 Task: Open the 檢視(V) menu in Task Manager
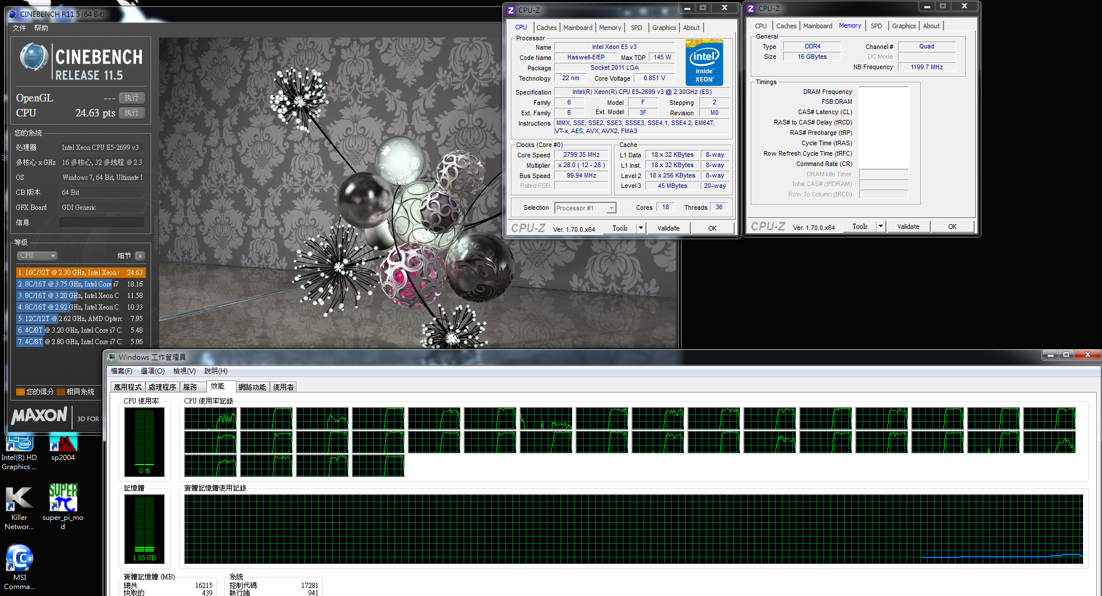click(184, 371)
